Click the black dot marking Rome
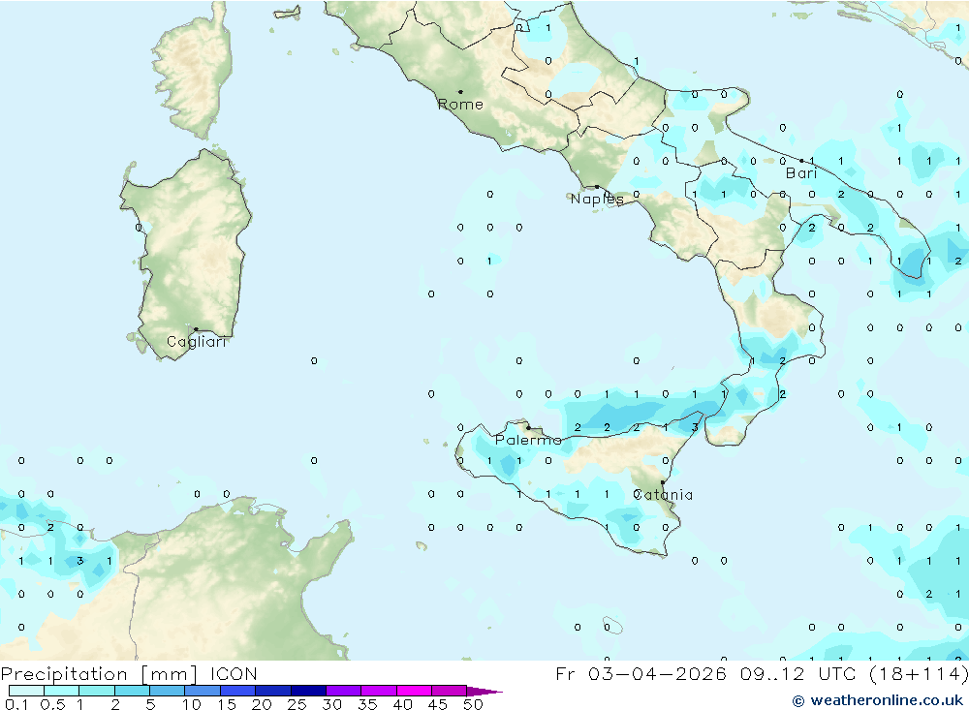Screen dimensions: 969x710 tap(460, 92)
